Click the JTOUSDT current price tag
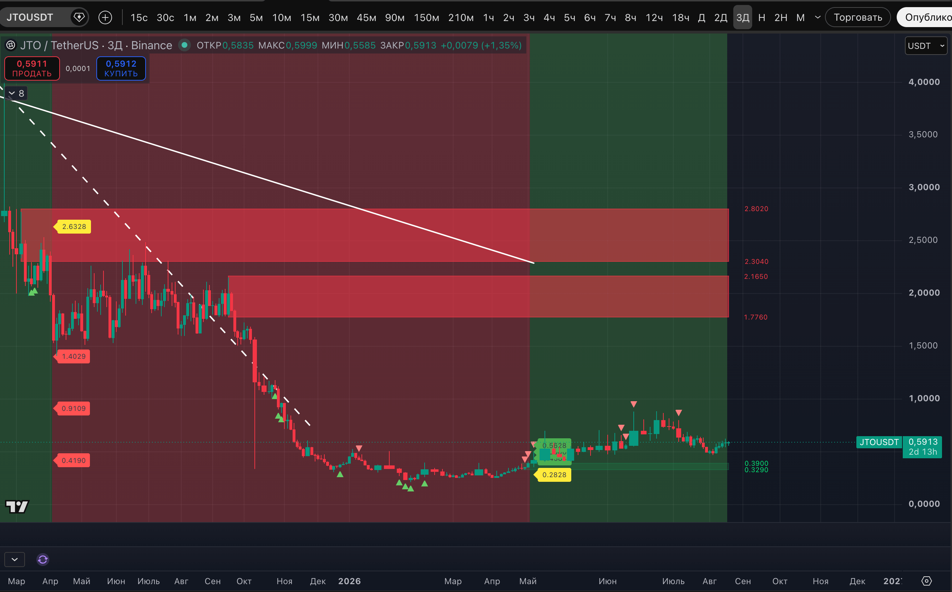Viewport: 952px width, 592px height. (879, 442)
